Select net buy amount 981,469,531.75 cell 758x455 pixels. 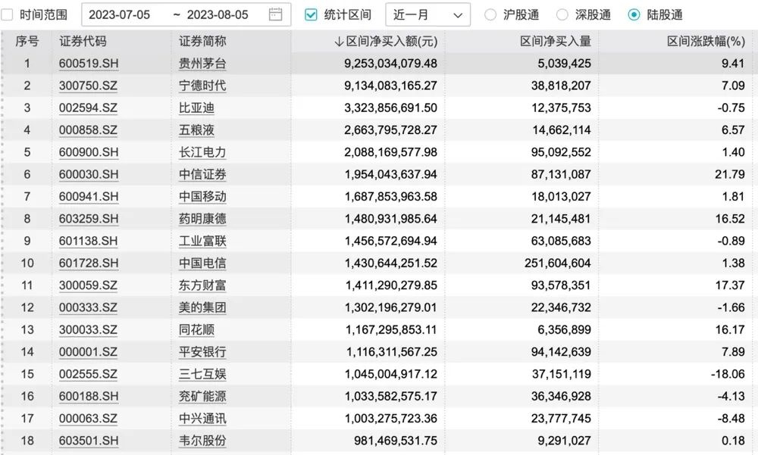(x=396, y=441)
